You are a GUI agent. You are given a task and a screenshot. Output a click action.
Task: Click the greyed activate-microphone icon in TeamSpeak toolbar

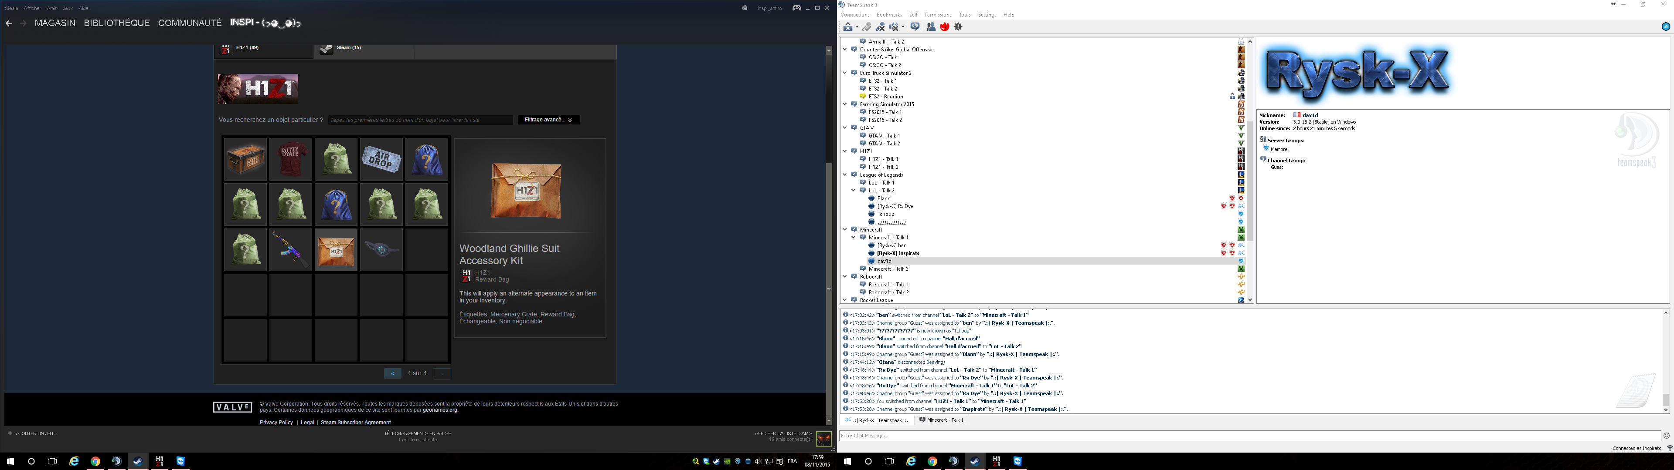click(x=867, y=27)
